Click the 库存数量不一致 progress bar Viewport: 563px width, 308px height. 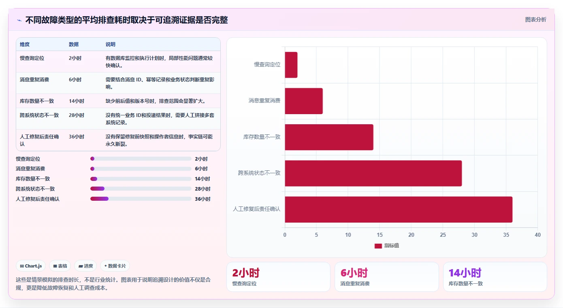click(141, 179)
